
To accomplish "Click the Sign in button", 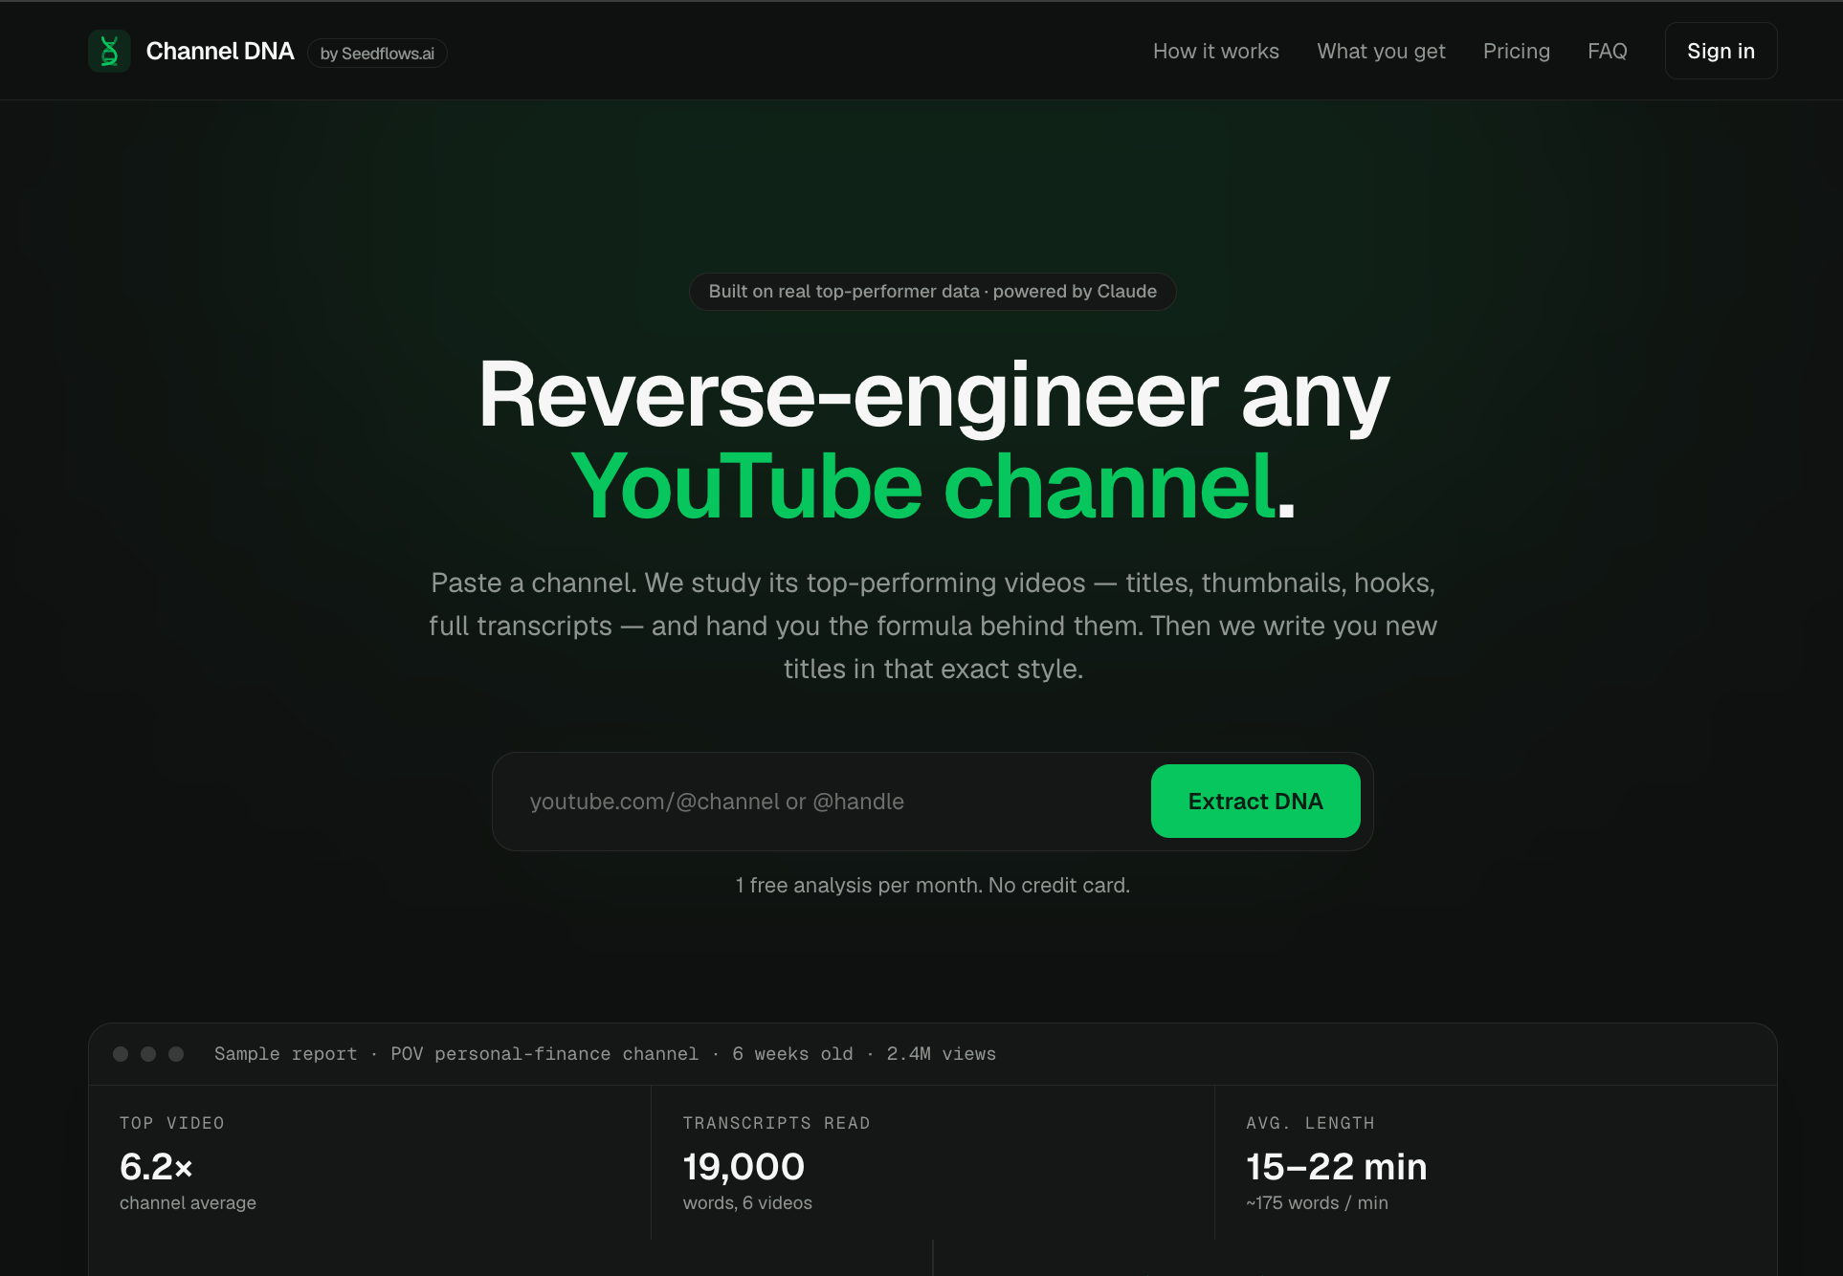I will click(1721, 52).
